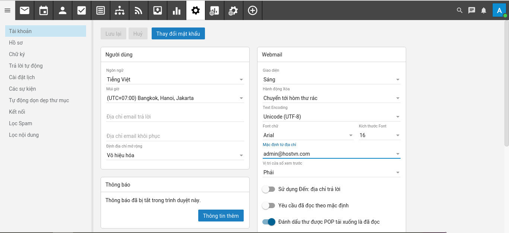Open the Calendar icon in top bar
Viewport: 509px width, 233px height.
tap(44, 10)
